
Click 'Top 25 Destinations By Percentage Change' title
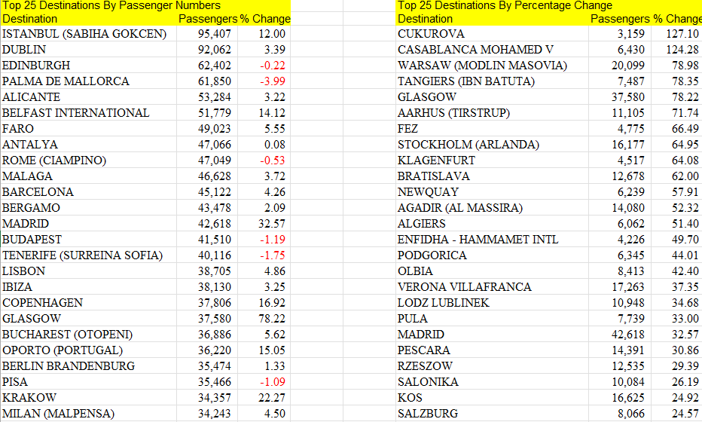(505, 5)
